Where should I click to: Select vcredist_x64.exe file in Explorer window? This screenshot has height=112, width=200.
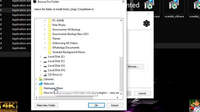tap(174, 9)
